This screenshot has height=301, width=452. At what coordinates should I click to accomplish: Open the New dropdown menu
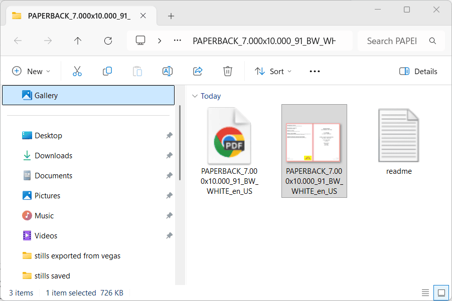[x=31, y=71]
